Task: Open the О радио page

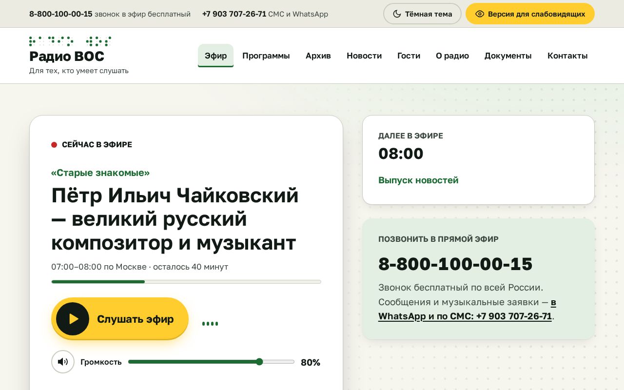Action: coord(452,56)
